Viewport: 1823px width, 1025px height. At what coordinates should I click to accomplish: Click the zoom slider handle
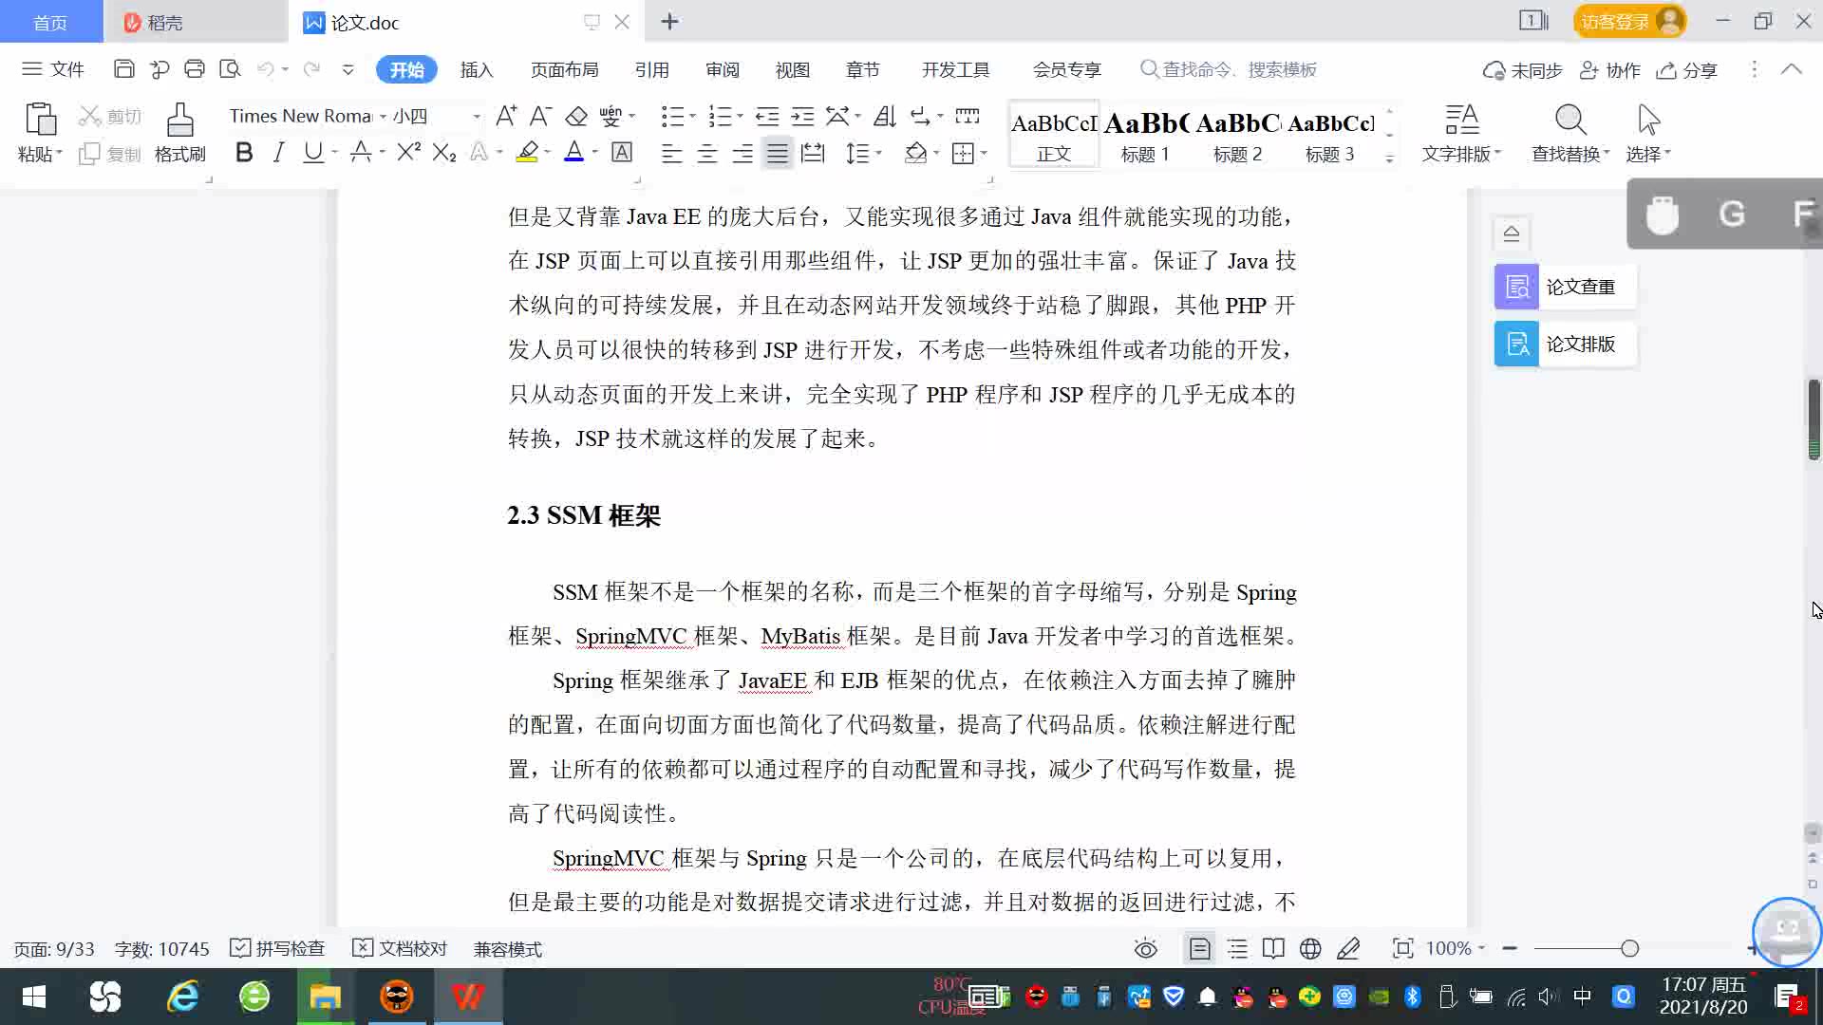[1629, 949]
